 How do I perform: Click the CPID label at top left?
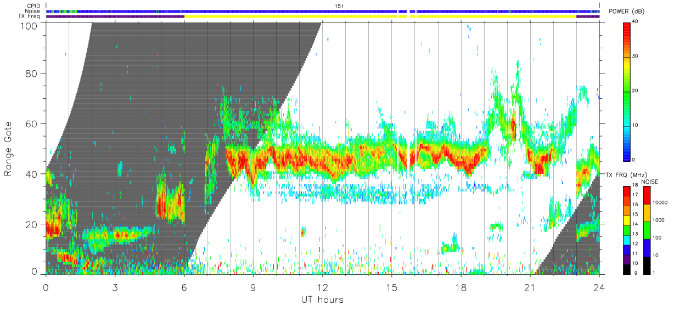click(32, 5)
